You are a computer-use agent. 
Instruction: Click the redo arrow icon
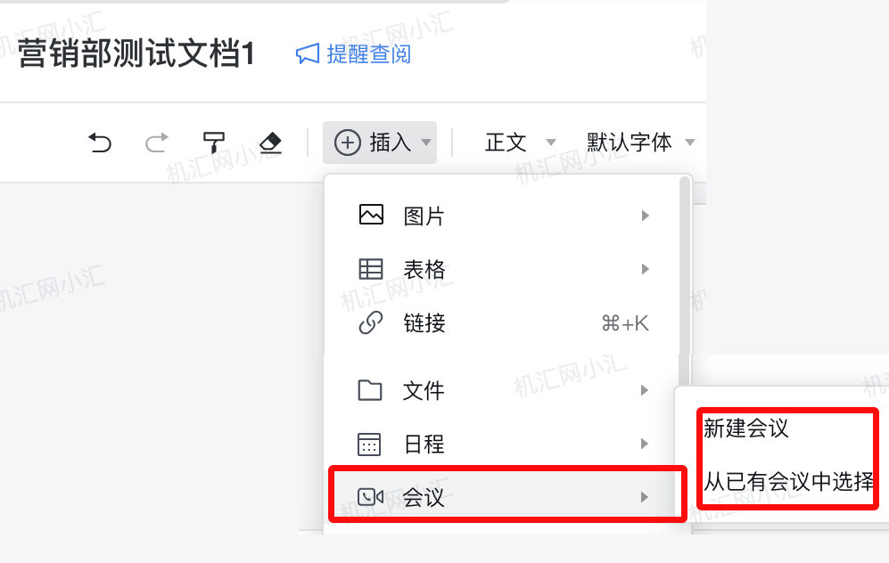click(156, 143)
